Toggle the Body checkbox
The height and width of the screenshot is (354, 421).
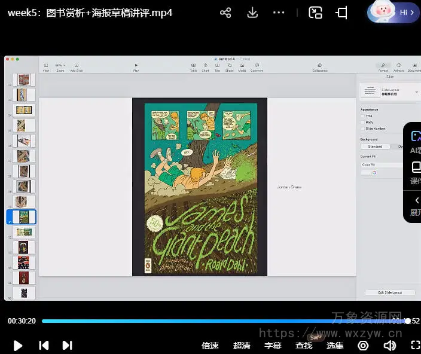pyautogui.click(x=362, y=122)
